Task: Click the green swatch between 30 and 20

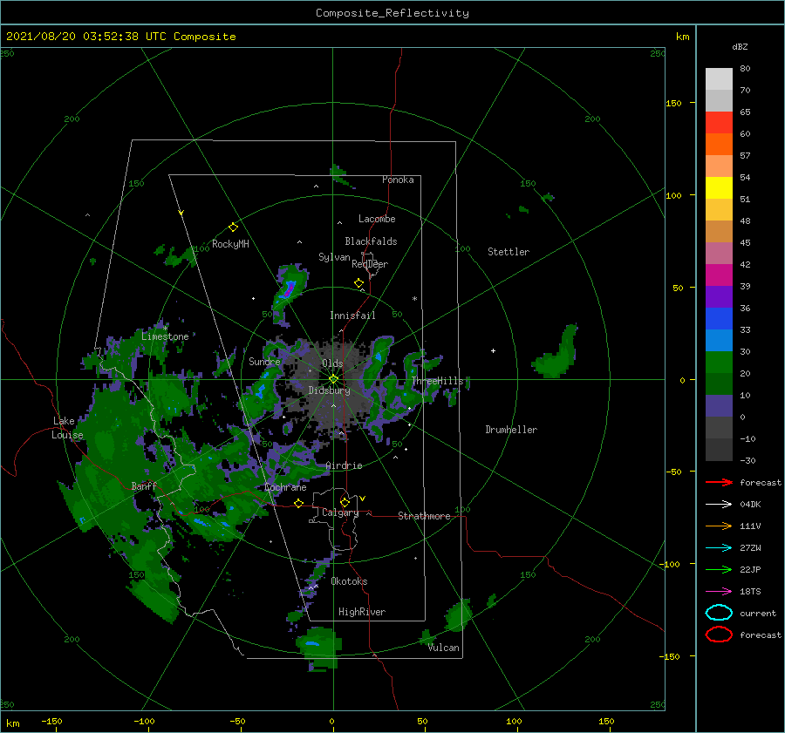Action: 719,363
